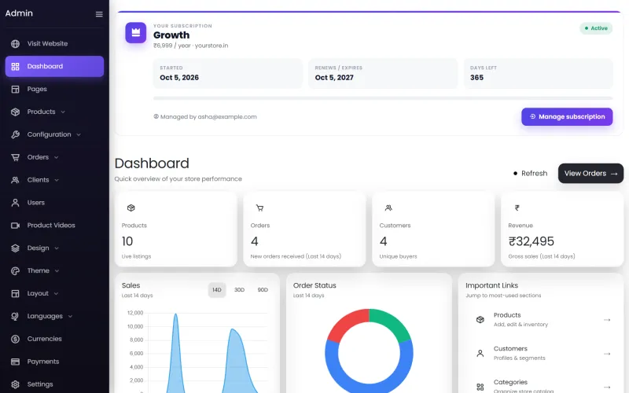The width and height of the screenshot is (629, 393).
Task: Expand the Clients submenu chevron
Action: coord(57,180)
